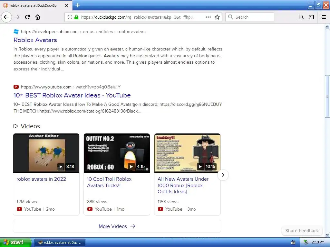
Task: Toggle the sidebar view icon
Action: [311, 17]
